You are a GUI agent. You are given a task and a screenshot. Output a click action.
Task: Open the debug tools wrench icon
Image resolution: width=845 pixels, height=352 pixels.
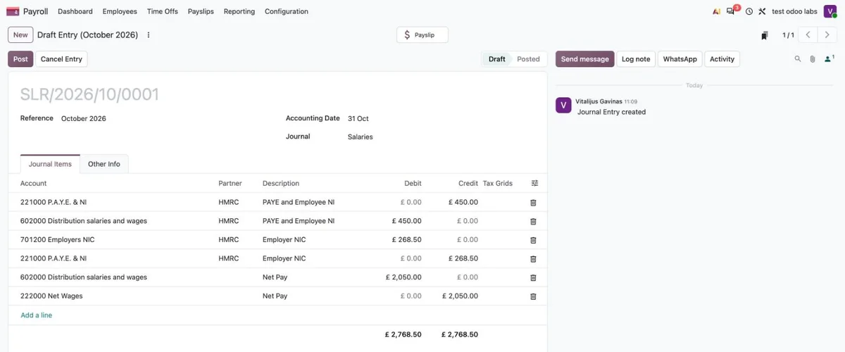pyautogui.click(x=762, y=11)
